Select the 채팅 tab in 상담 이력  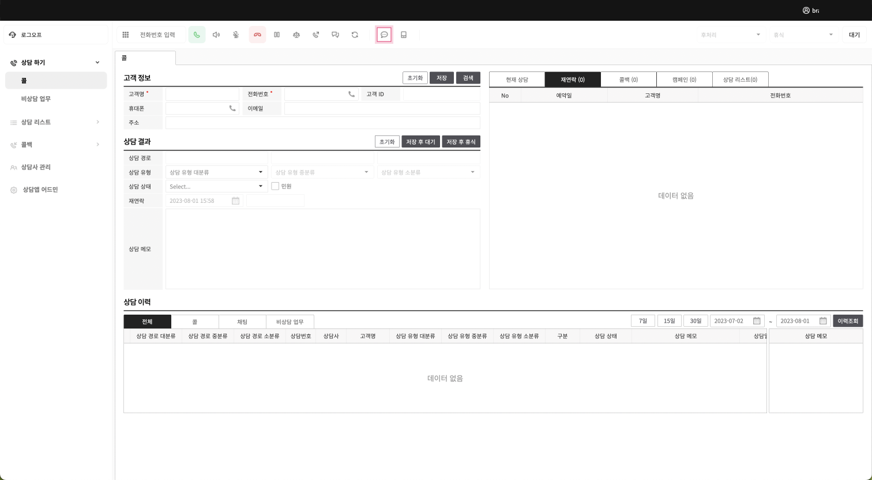point(242,322)
